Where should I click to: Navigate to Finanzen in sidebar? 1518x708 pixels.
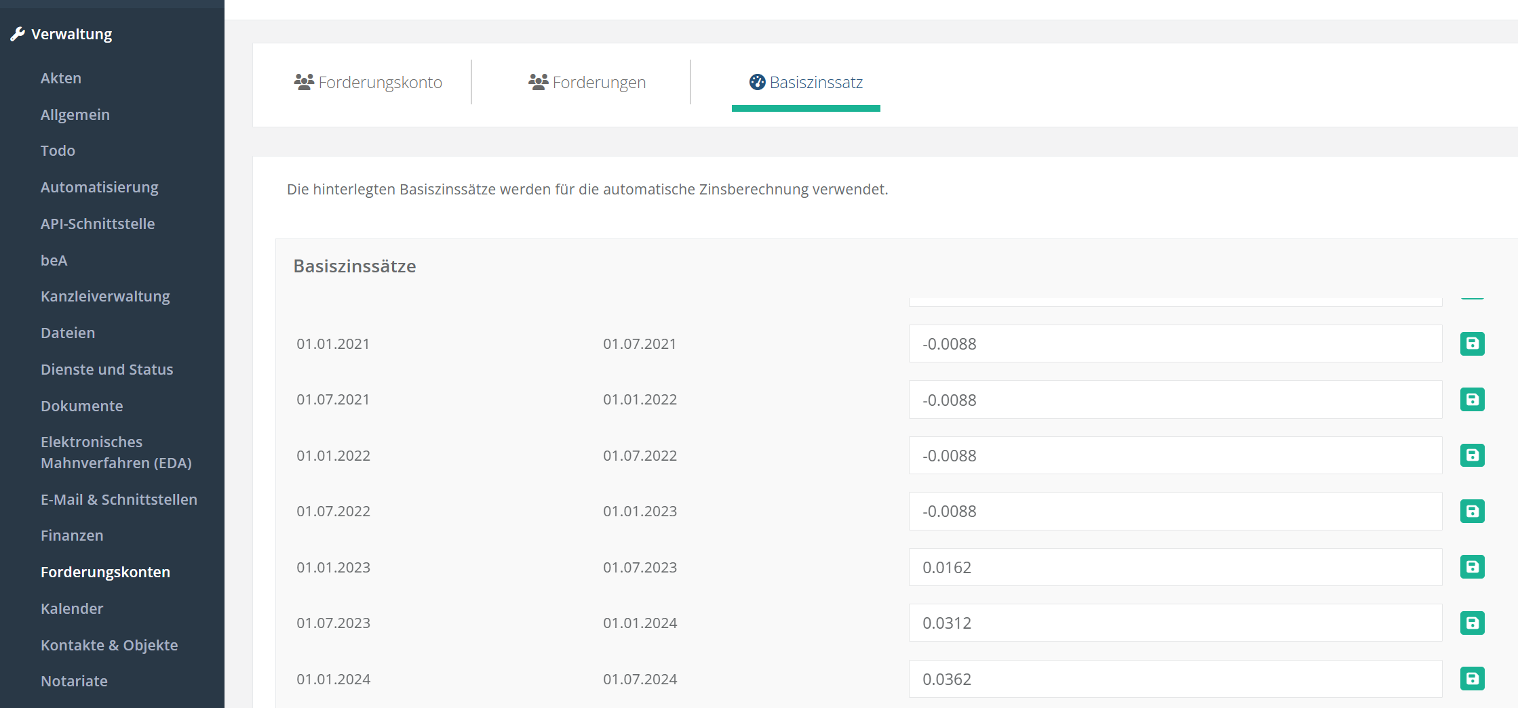coord(72,535)
